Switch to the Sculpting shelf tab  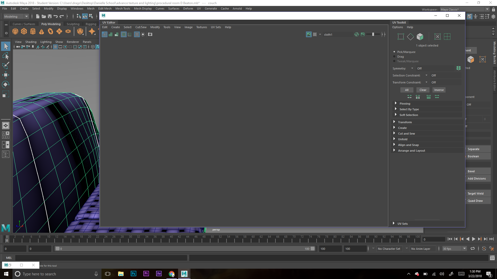pos(73,24)
